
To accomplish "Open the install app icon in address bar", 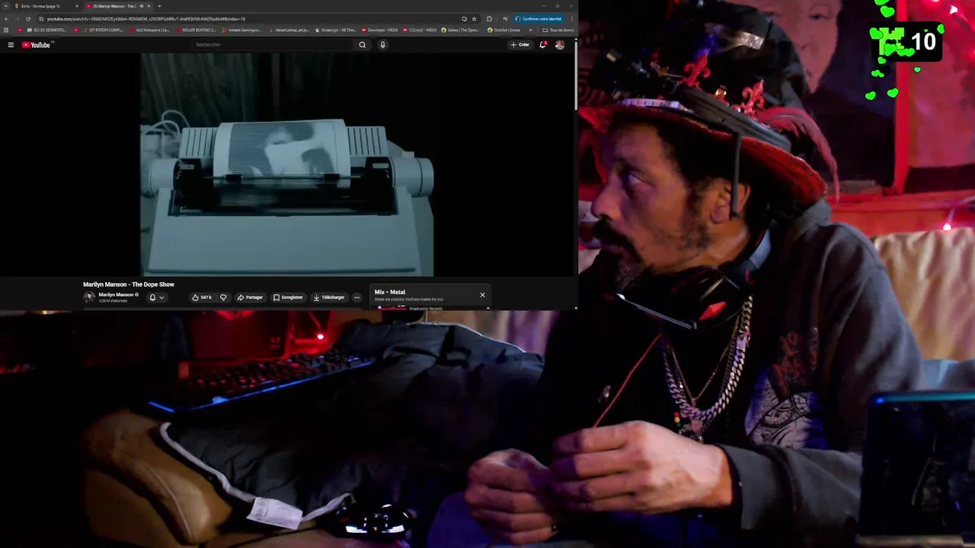I will [464, 19].
